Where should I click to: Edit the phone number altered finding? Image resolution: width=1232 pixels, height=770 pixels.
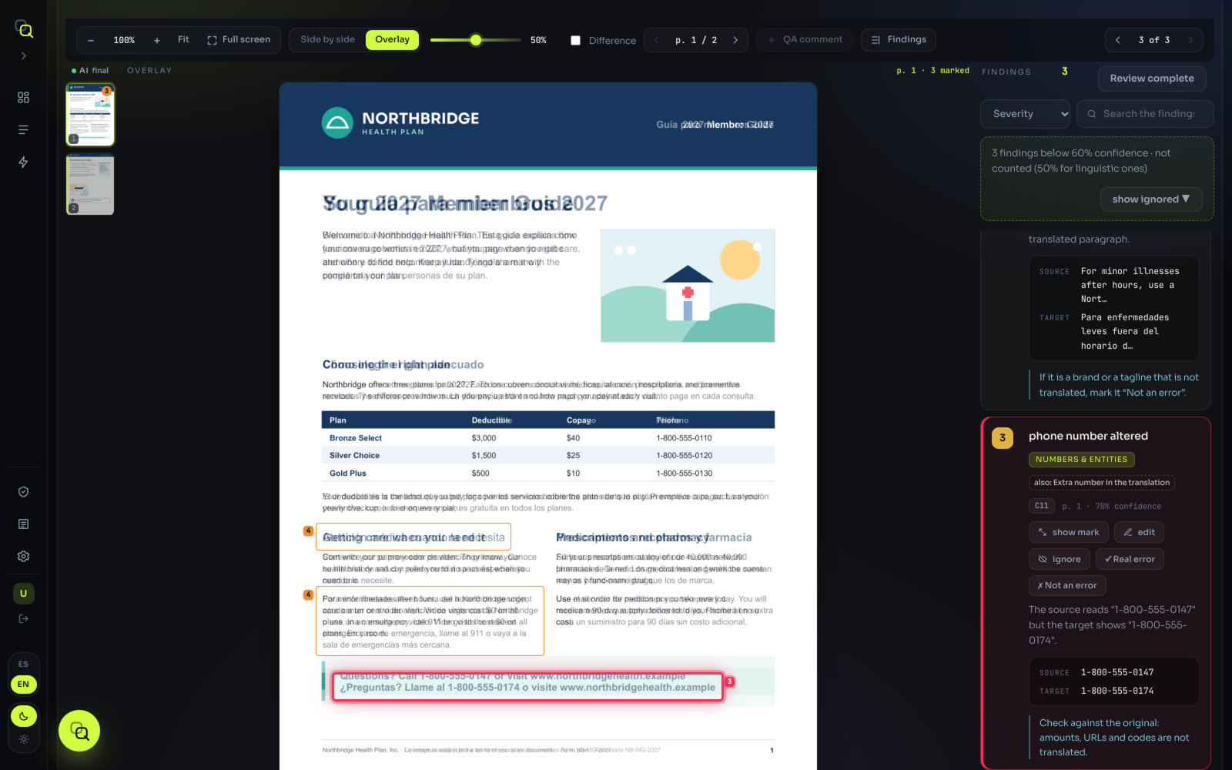coord(1139,532)
